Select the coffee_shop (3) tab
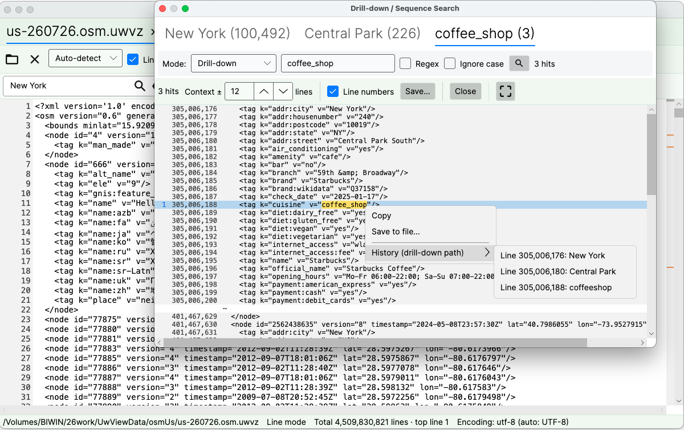The height and width of the screenshot is (430, 684). pos(484,34)
